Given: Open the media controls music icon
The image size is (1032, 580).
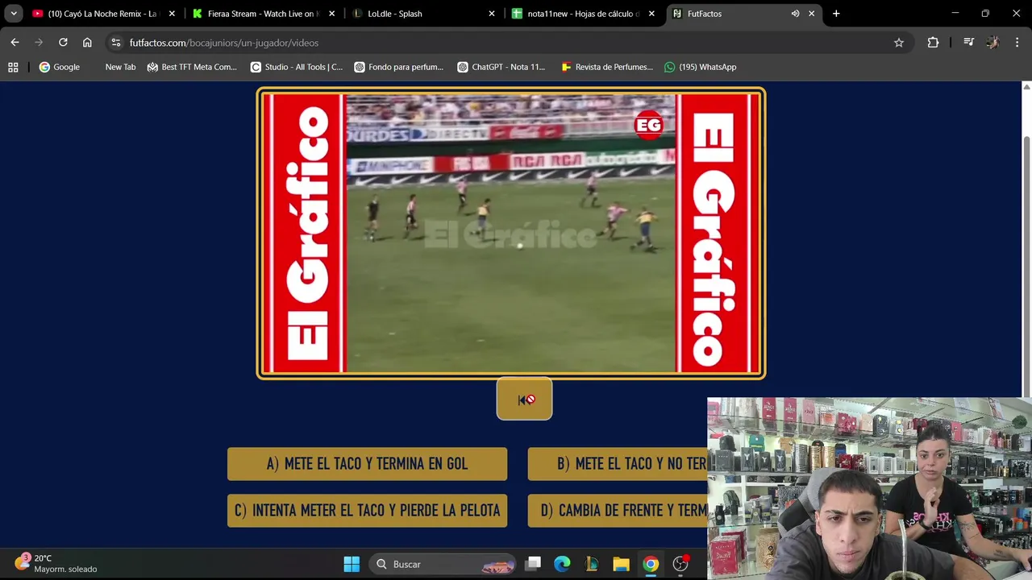Looking at the screenshot, I should coord(969,43).
